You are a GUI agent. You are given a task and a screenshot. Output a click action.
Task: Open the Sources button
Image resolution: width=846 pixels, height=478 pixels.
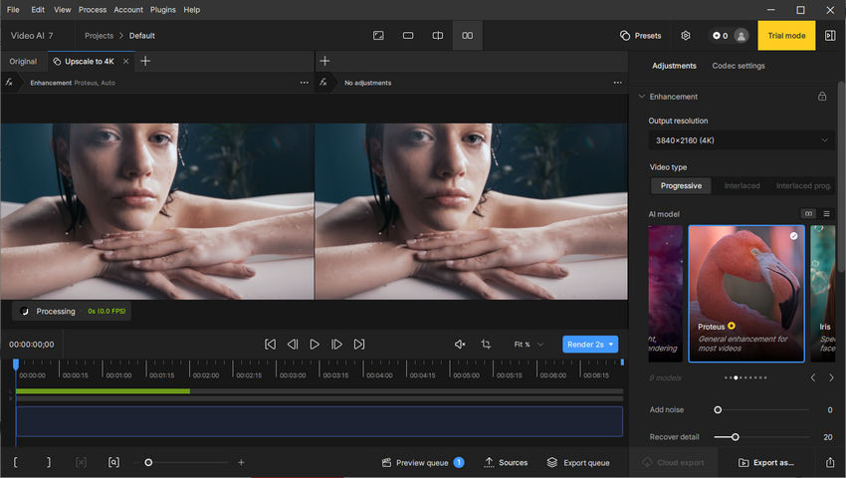506,462
